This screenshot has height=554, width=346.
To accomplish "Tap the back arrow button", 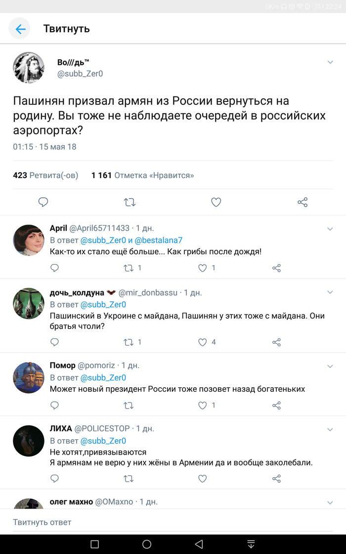I will [20, 29].
